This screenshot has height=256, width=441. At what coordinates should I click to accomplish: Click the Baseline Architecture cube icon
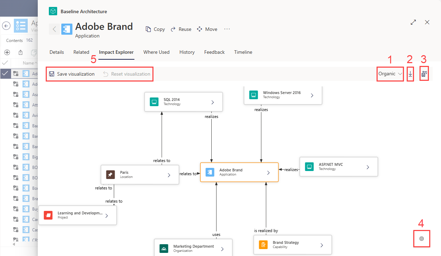coord(53,11)
